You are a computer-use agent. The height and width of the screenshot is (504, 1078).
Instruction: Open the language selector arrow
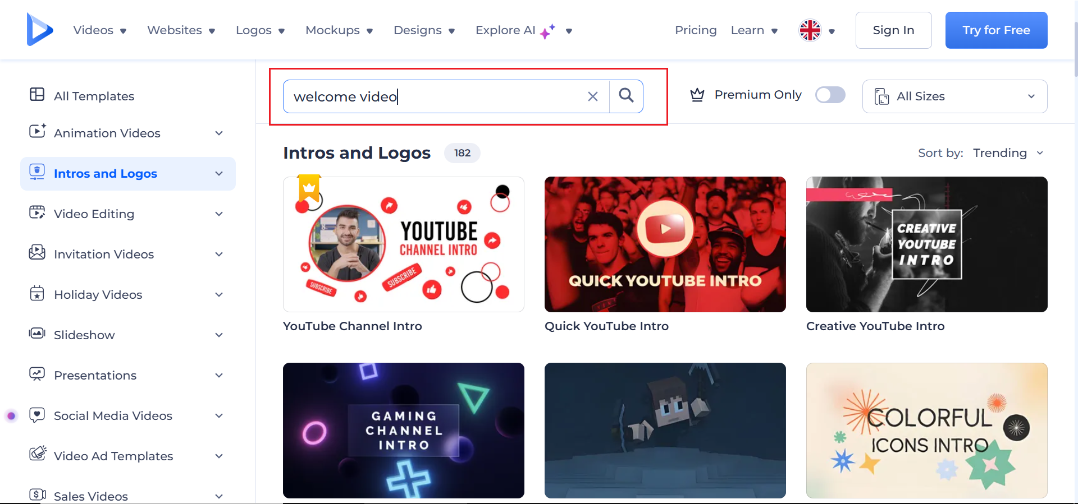[x=832, y=31]
